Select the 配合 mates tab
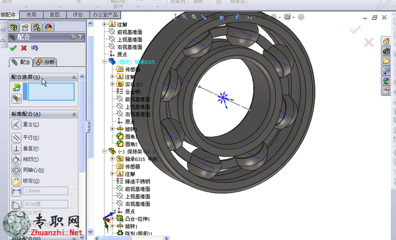 pos(21,62)
